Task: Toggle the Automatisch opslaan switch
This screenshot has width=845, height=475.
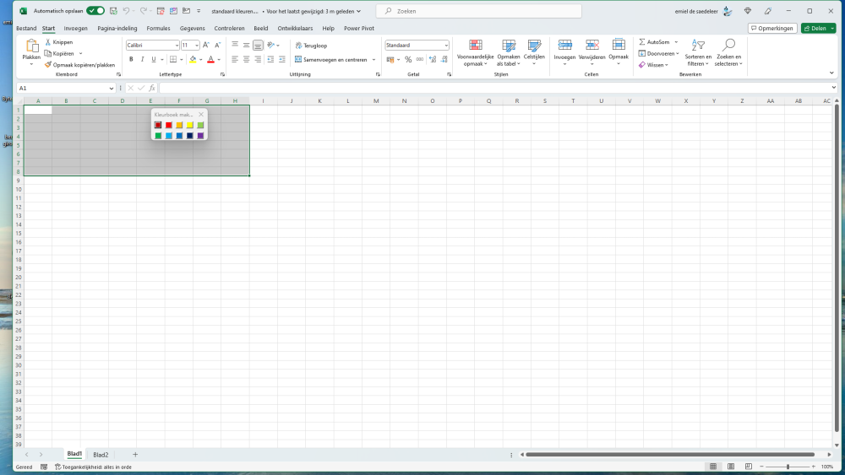Action: coord(95,11)
